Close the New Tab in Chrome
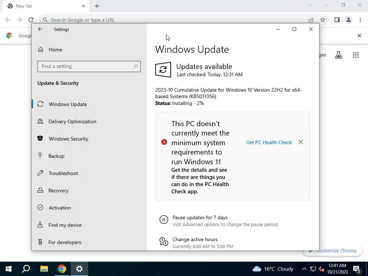 (x=83, y=6)
